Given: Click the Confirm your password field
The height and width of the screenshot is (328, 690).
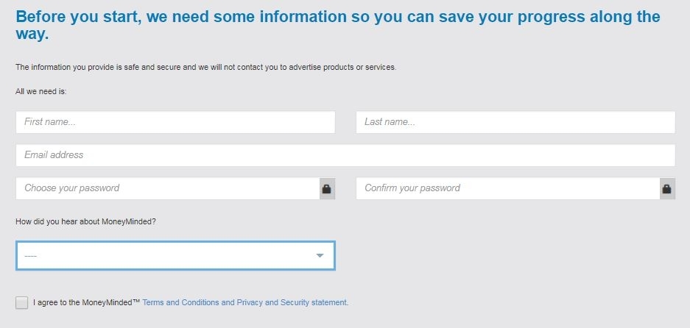Looking at the screenshot, I should click(x=508, y=188).
